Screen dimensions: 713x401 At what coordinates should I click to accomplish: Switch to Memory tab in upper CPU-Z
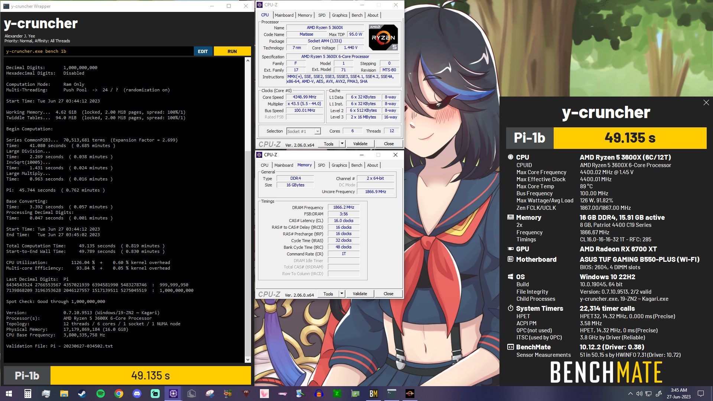click(305, 15)
